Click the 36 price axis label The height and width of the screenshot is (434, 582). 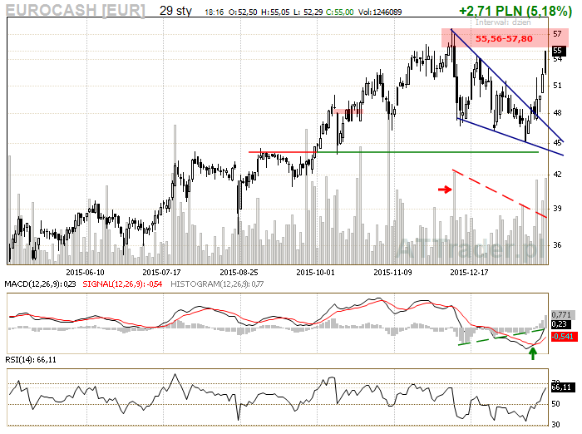(x=557, y=245)
